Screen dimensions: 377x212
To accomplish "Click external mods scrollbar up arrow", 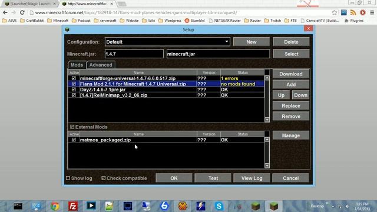I will [x=267, y=140].
